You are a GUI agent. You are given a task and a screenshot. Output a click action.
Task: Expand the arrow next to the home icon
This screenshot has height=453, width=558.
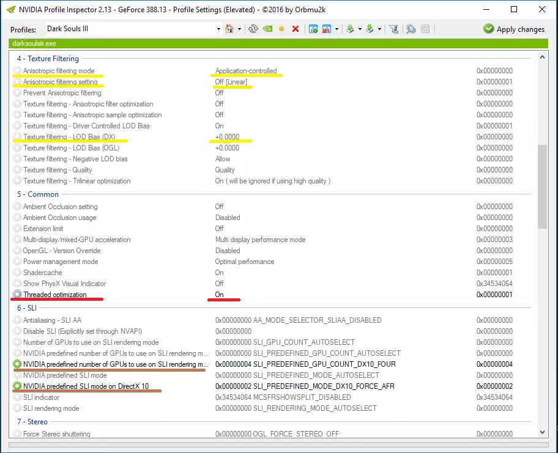(239, 29)
